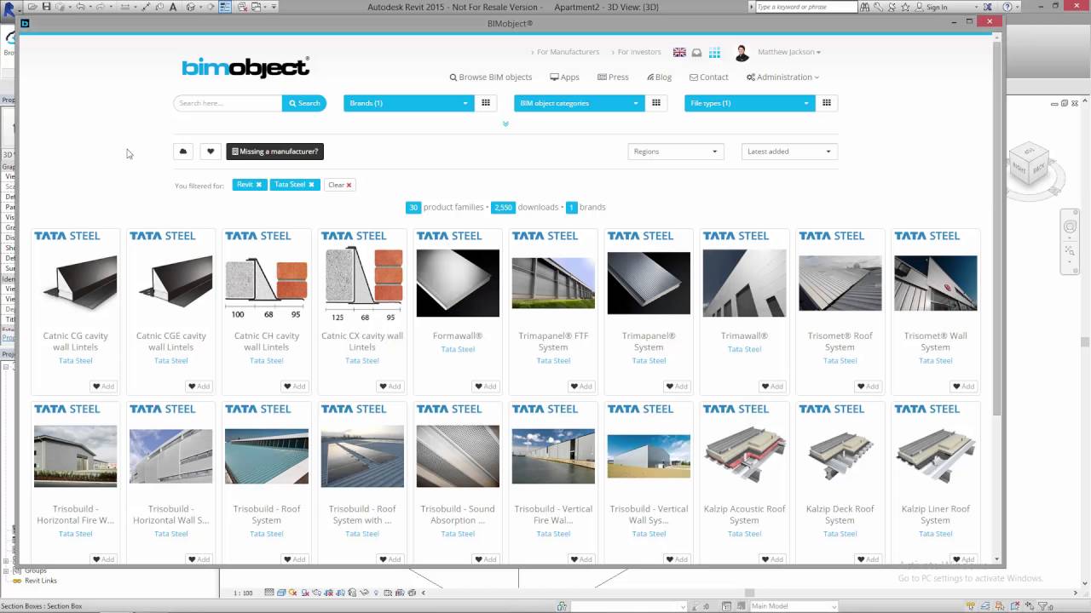Add Catnic CGE cavity wall Lintels to favorites
Image resolution: width=1091 pixels, height=613 pixels.
click(199, 387)
